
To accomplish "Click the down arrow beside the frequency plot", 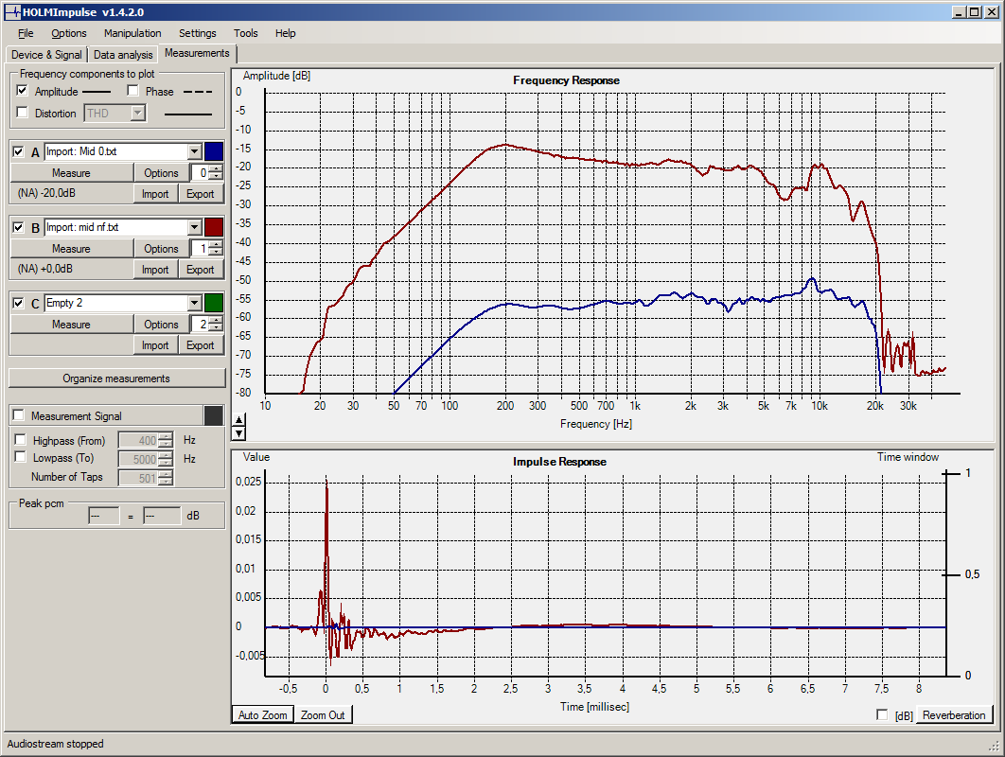I will (238, 433).
